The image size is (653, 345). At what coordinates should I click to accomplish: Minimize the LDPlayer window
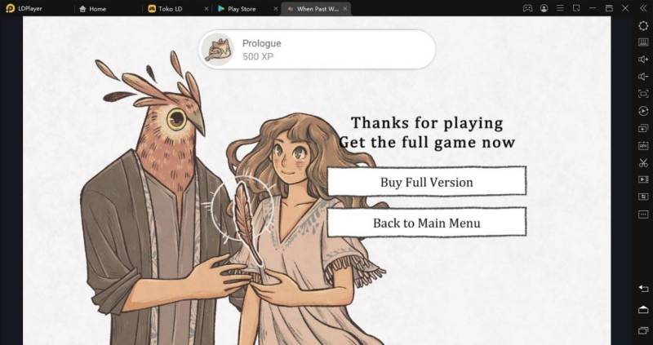click(x=593, y=8)
